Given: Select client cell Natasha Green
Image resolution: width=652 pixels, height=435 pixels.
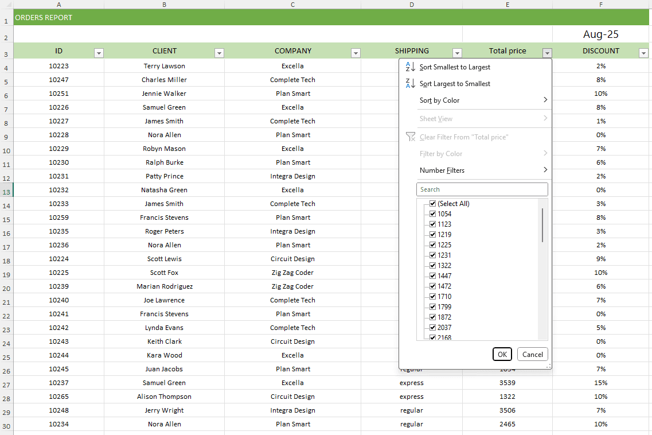Looking at the screenshot, I should click(164, 190).
